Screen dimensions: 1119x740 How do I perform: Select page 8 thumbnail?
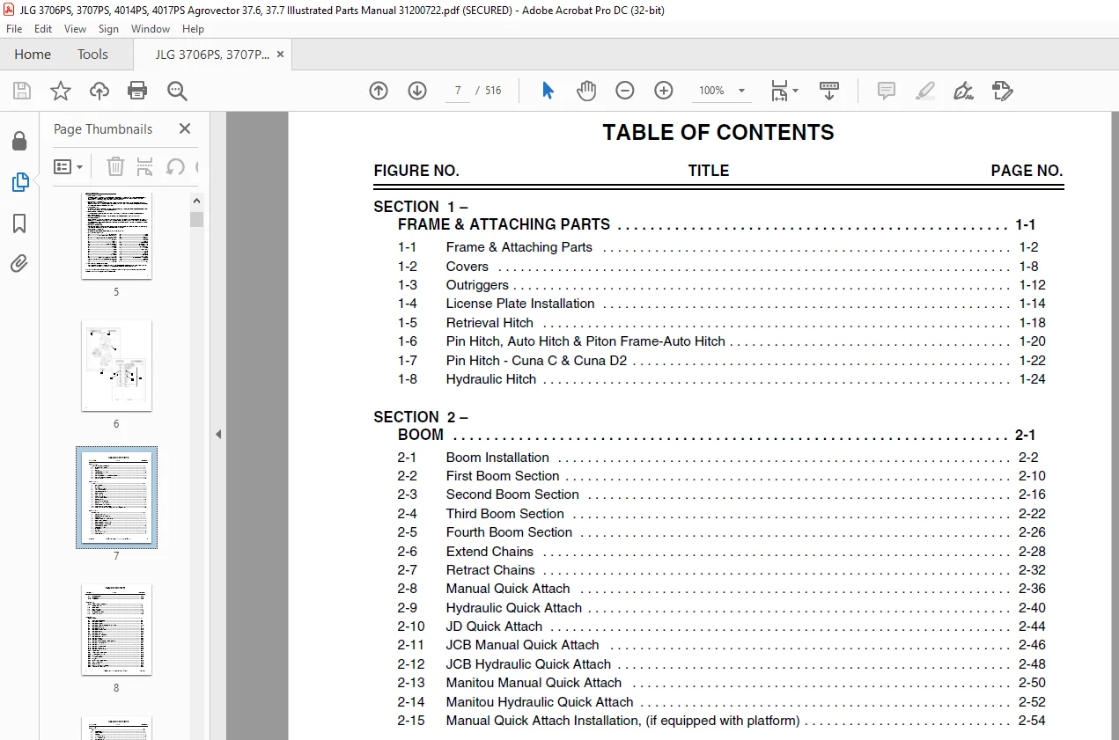click(116, 629)
